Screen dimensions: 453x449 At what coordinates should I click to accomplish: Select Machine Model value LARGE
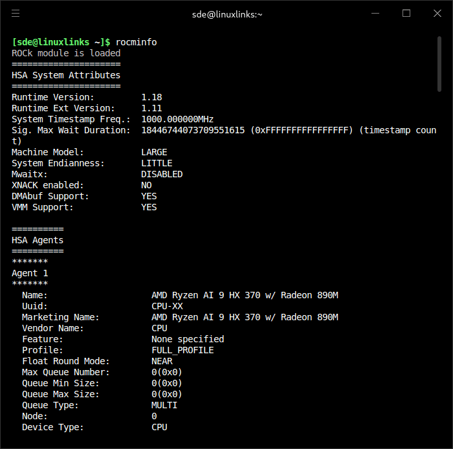click(x=154, y=152)
